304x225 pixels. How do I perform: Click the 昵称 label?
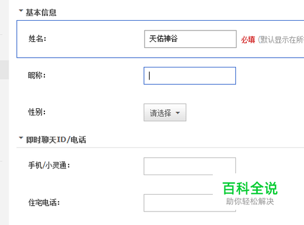[x=37, y=75]
